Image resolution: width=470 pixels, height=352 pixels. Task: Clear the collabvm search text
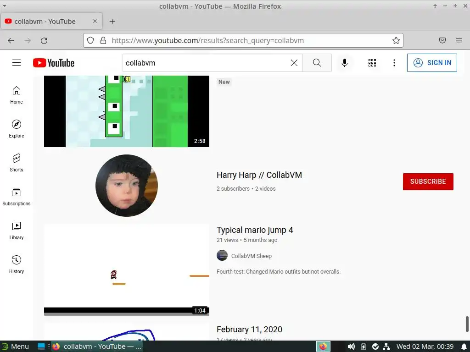click(294, 63)
